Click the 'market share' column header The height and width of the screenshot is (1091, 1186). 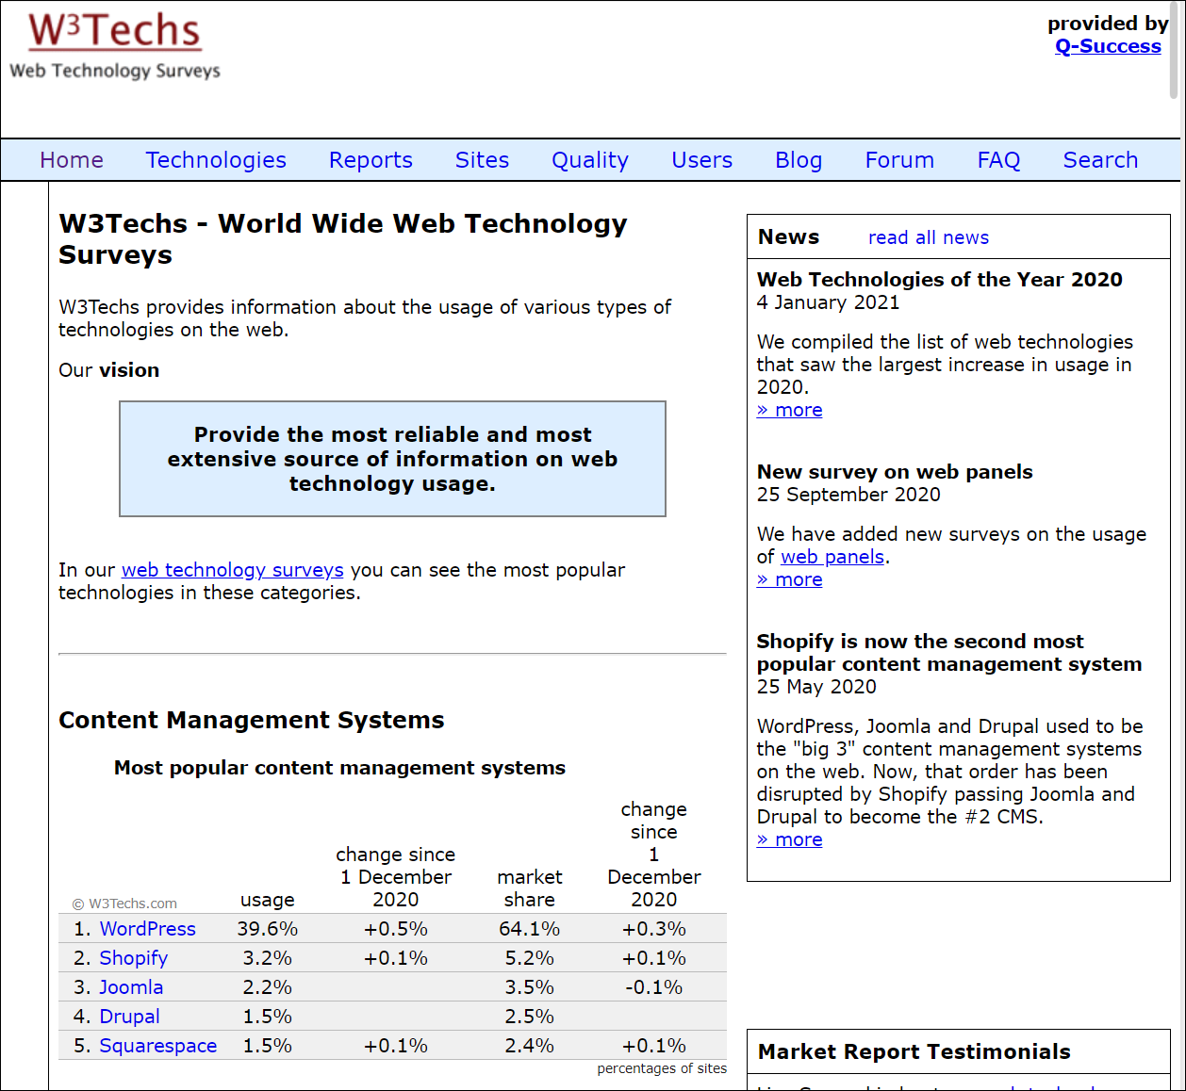(530, 888)
